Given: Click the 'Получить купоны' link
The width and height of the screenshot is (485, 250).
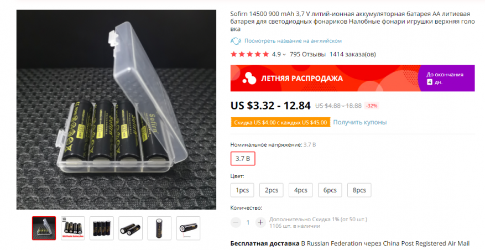Looking at the screenshot, I should [359, 122].
